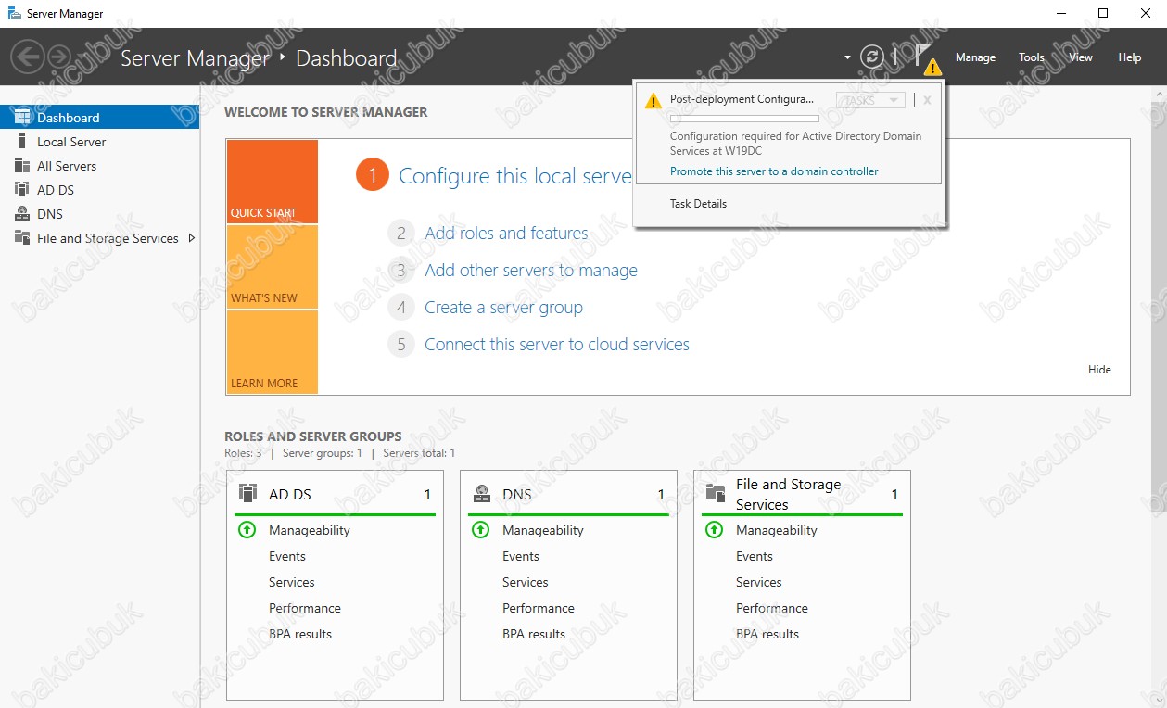
Task: Click the step 2 circle
Action: pos(401,234)
